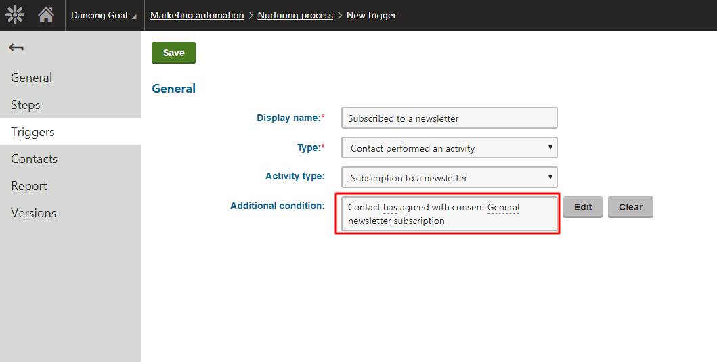Follow the Nurturing process breadcrumb link
The height and width of the screenshot is (362, 717).
[295, 15]
